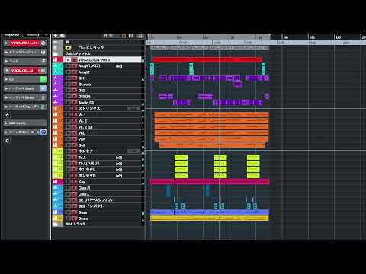The height and width of the screenshot is (274, 366).
Task: Click the track versions icon in inspector
Action: (43, 52)
